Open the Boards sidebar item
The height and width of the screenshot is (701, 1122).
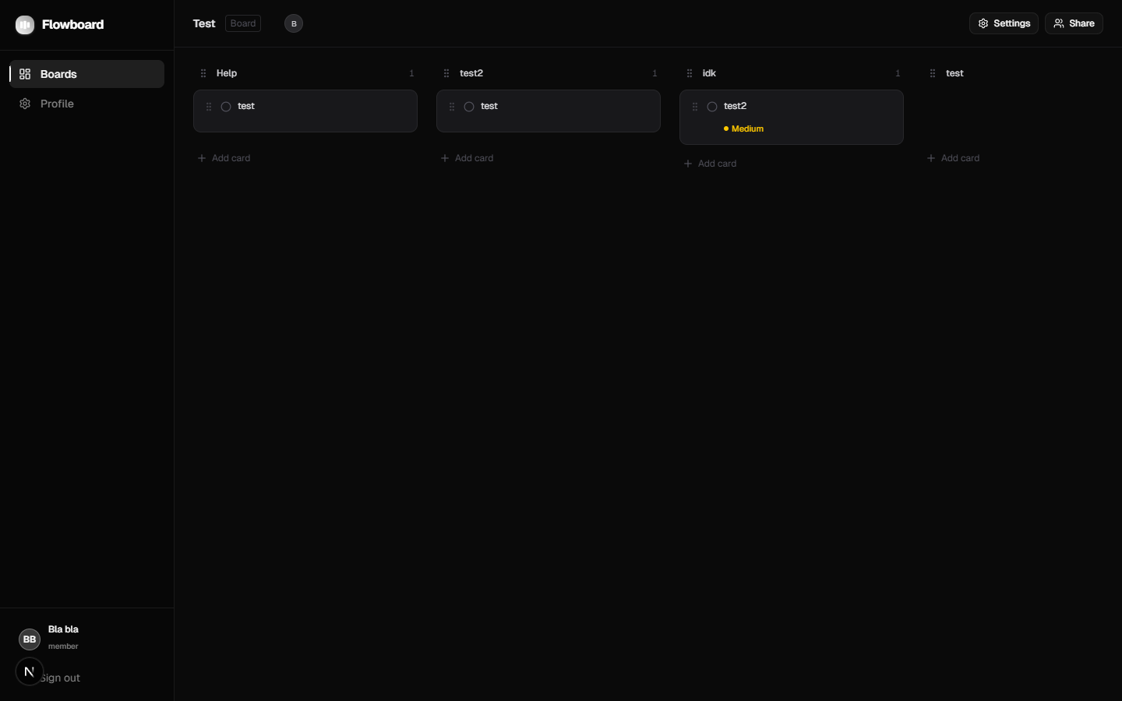86,74
